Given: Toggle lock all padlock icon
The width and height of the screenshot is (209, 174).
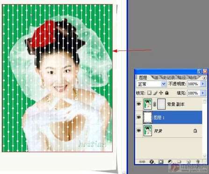Looking at the screenshot, I should 167,93.
